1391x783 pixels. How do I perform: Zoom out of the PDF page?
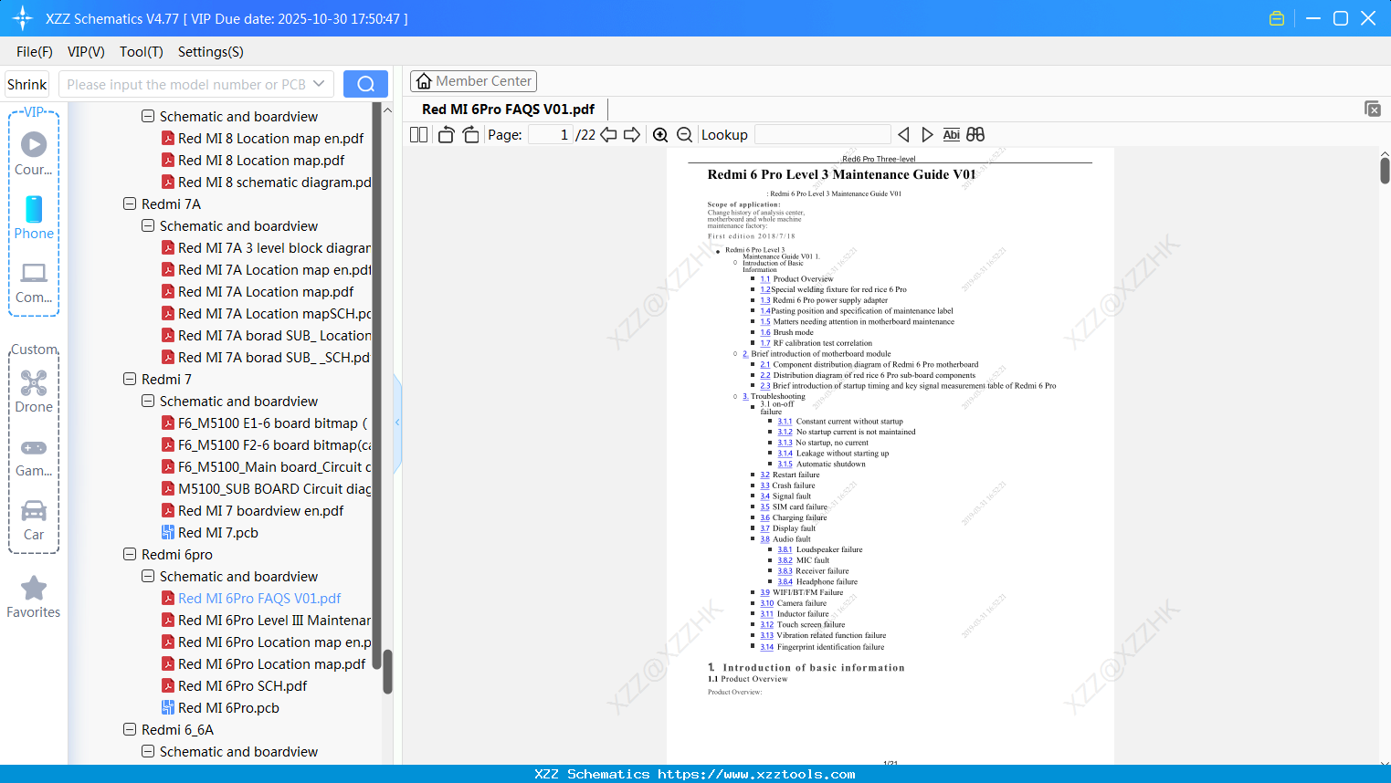[x=685, y=135]
